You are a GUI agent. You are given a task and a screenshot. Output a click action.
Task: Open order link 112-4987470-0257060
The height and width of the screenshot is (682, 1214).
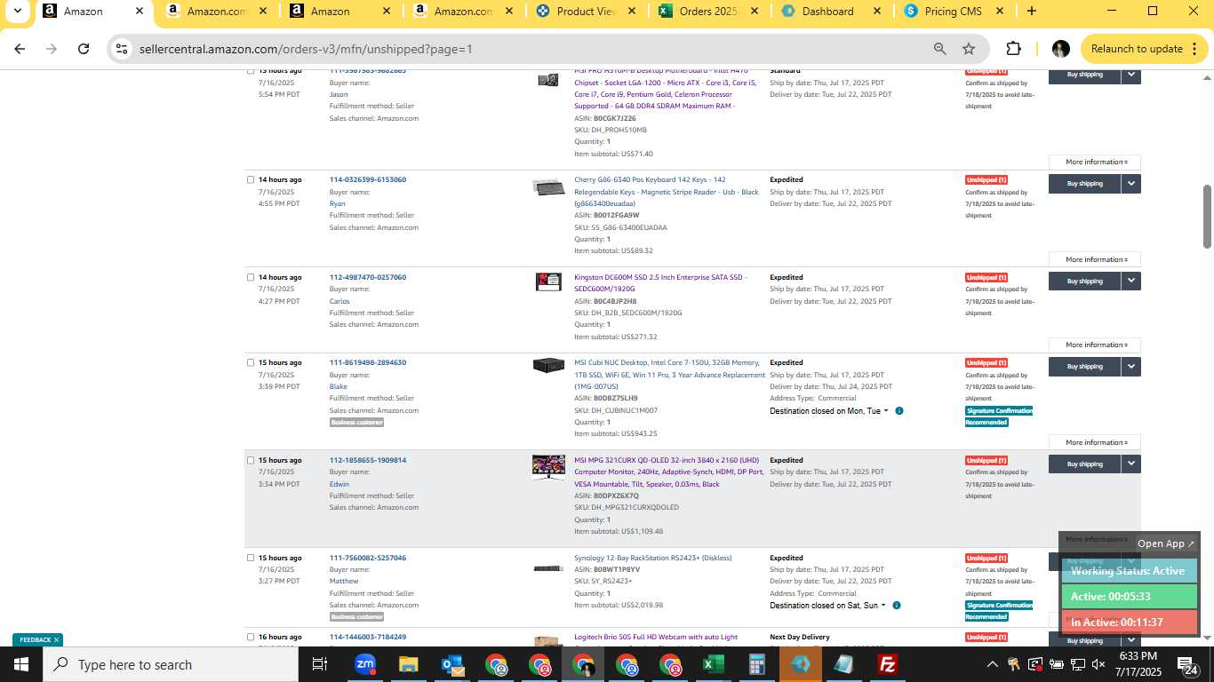point(368,277)
